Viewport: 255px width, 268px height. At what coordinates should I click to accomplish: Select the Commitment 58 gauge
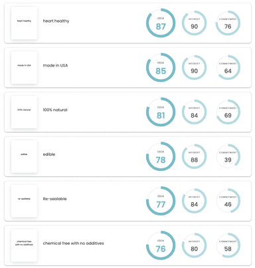tap(228, 245)
